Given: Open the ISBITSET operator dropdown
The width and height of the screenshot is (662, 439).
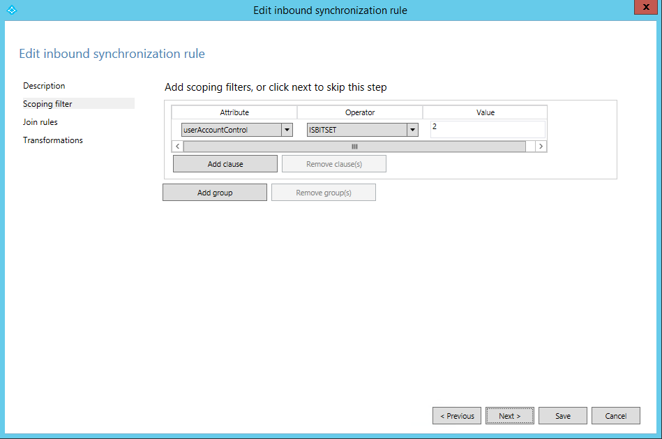Looking at the screenshot, I should coord(412,130).
